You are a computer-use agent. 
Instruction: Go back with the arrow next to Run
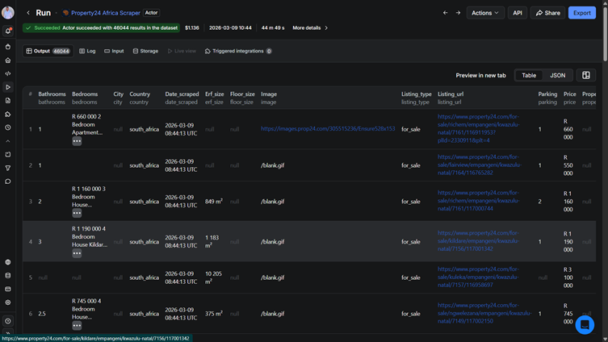coord(28,13)
